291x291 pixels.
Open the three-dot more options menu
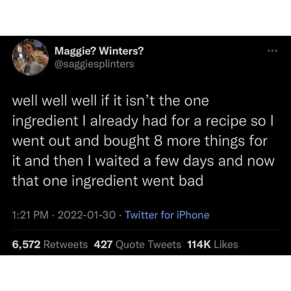(x=272, y=50)
